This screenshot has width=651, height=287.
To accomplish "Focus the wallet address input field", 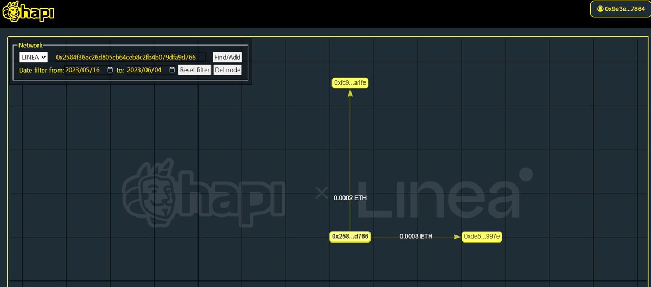I will [130, 57].
